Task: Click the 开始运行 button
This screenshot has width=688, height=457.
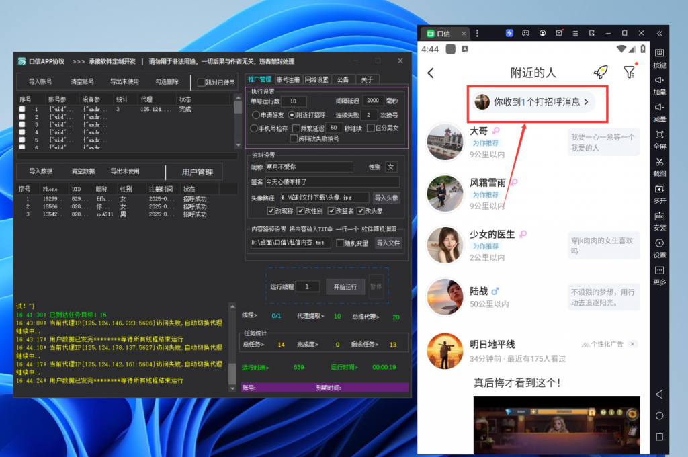Action: [345, 286]
